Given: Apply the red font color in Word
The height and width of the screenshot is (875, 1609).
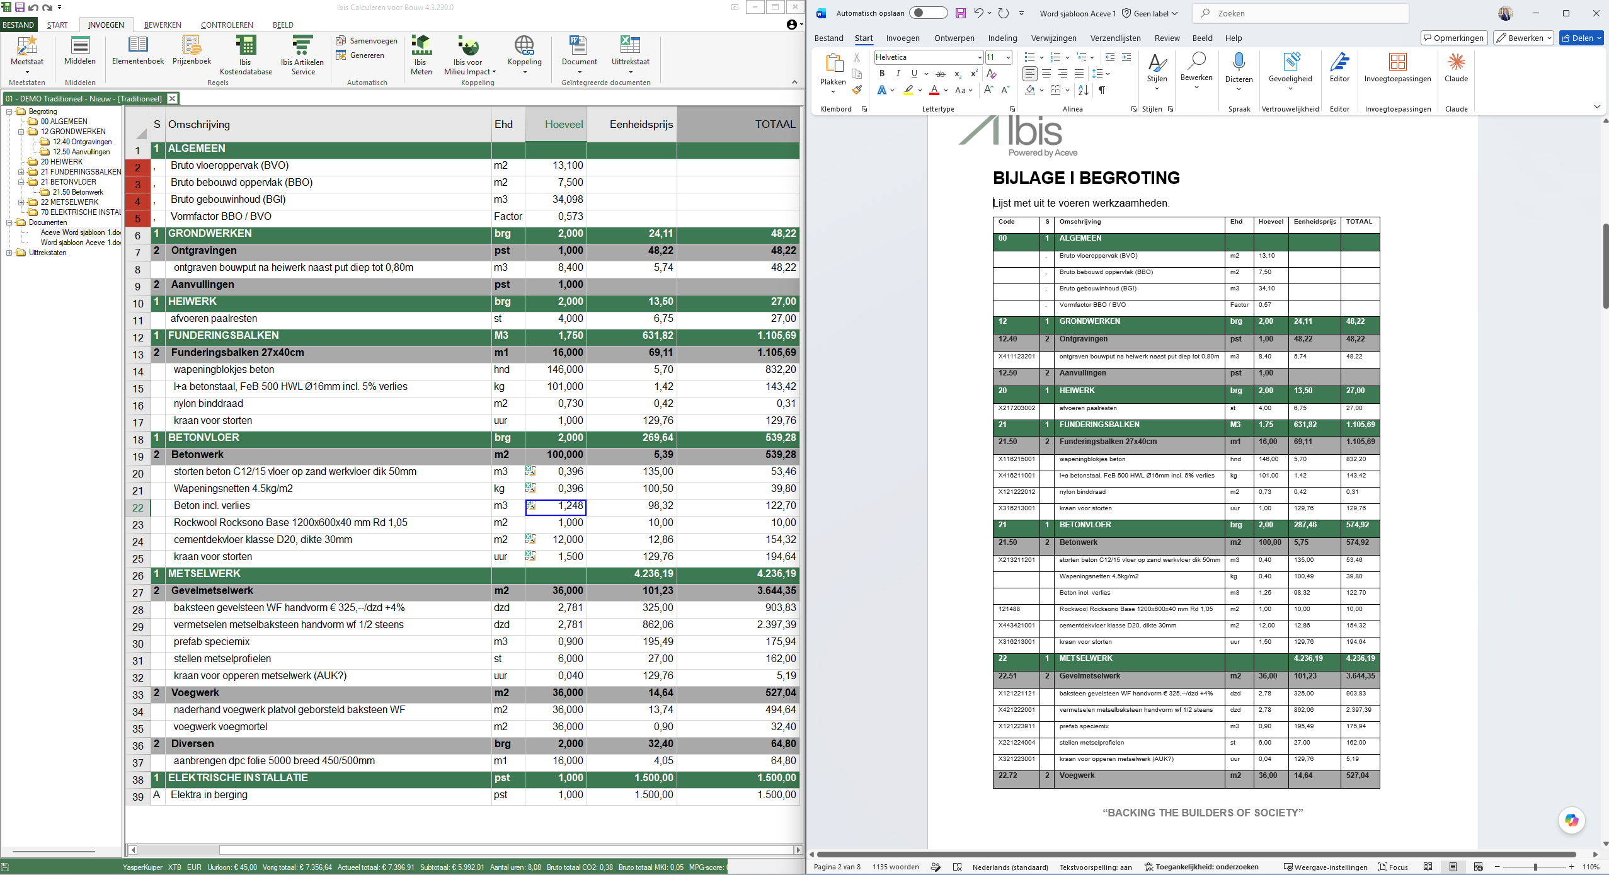Looking at the screenshot, I should tap(934, 91).
